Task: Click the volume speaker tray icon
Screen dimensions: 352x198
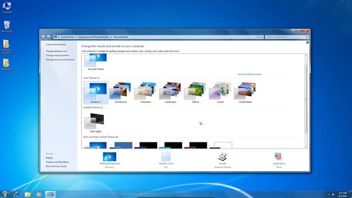Action: (333, 194)
